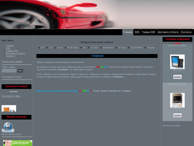The image size is (194, 146).
Task: Click the ГЛАВНАЯ page heading
Action: click(x=97, y=56)
